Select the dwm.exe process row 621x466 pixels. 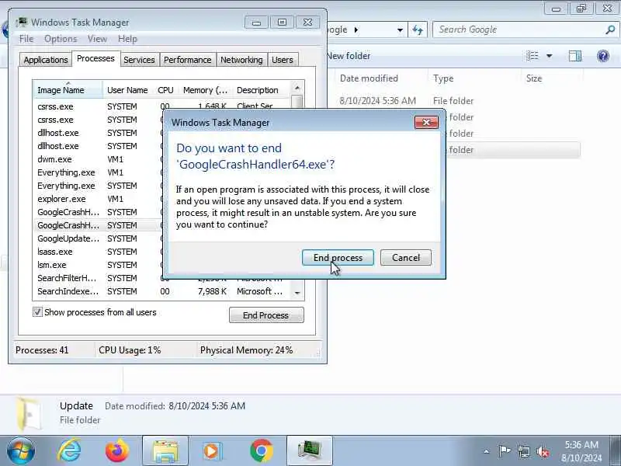click(99, 159)
